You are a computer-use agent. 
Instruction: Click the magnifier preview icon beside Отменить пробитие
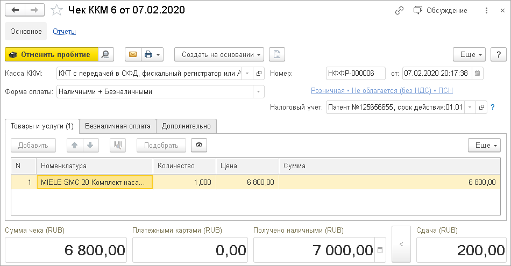106,54
